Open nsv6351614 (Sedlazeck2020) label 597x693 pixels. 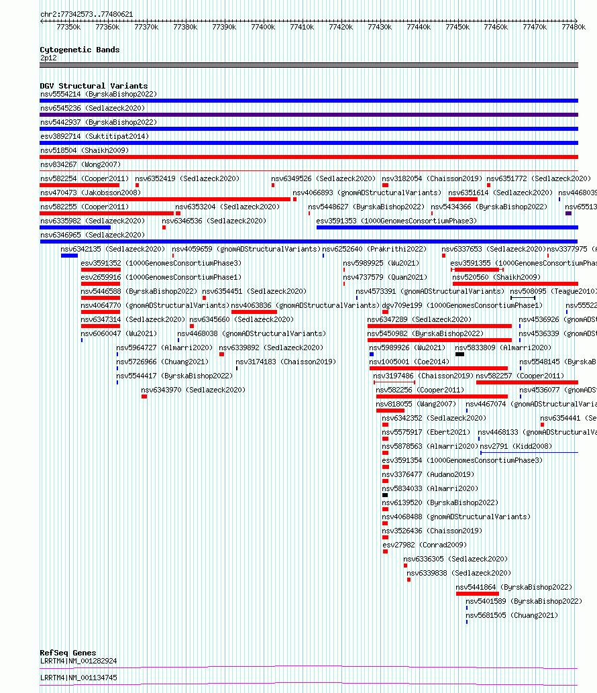(500, 193)
